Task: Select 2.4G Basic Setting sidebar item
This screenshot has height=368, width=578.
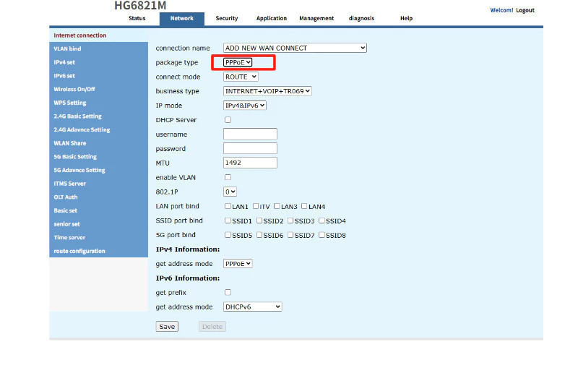Action: (x=78, y=116)
